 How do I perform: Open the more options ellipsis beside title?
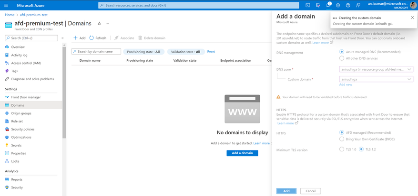click(x=107, y=23)
